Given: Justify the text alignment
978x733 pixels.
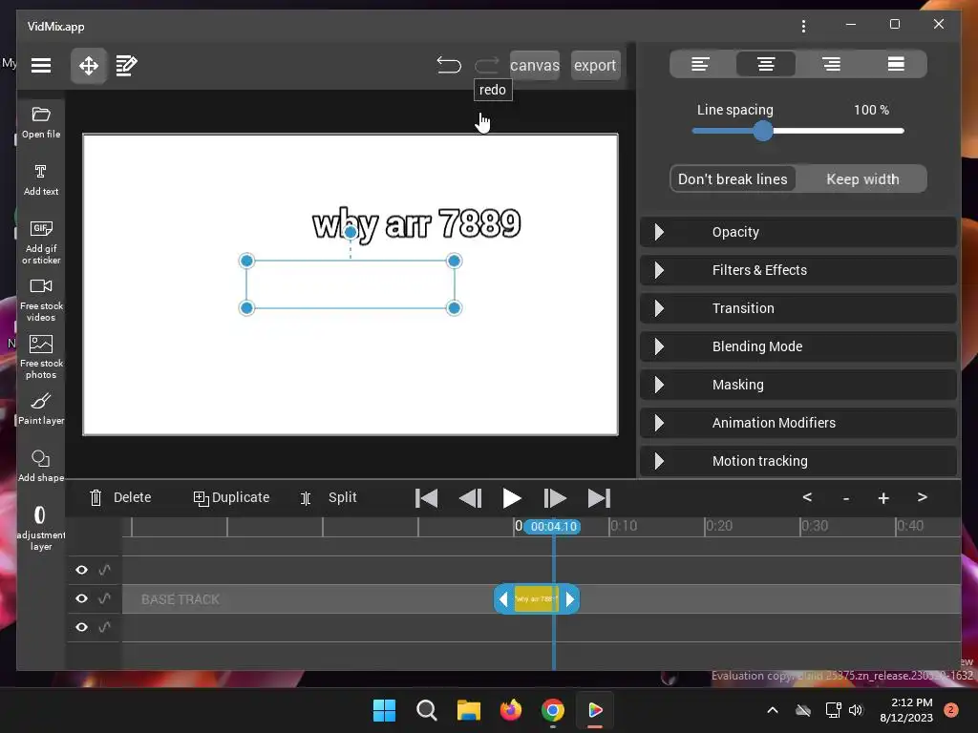Looking at the screenshot, I should point(896,64).
